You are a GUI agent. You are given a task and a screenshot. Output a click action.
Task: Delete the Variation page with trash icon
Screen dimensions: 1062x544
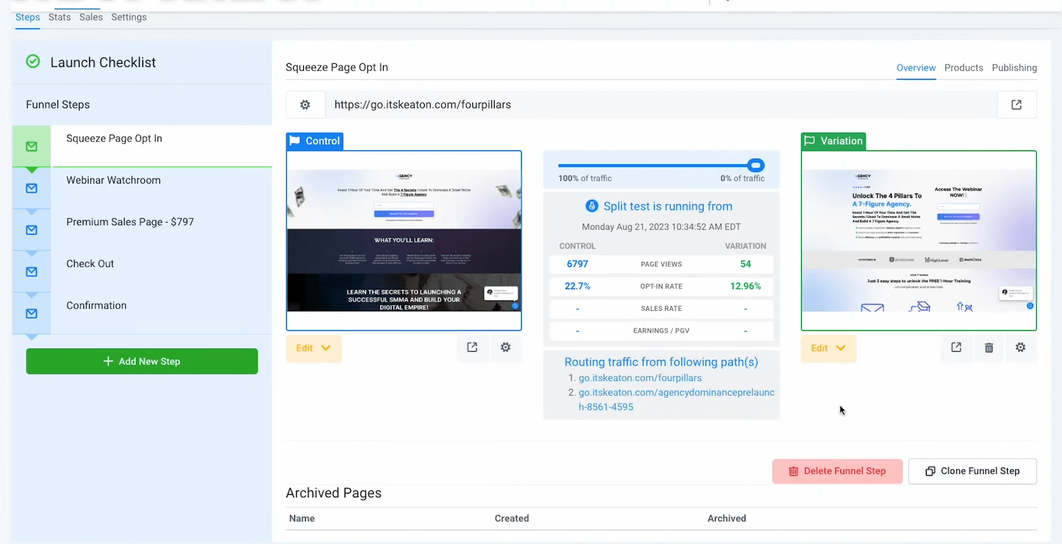[989, 348]
